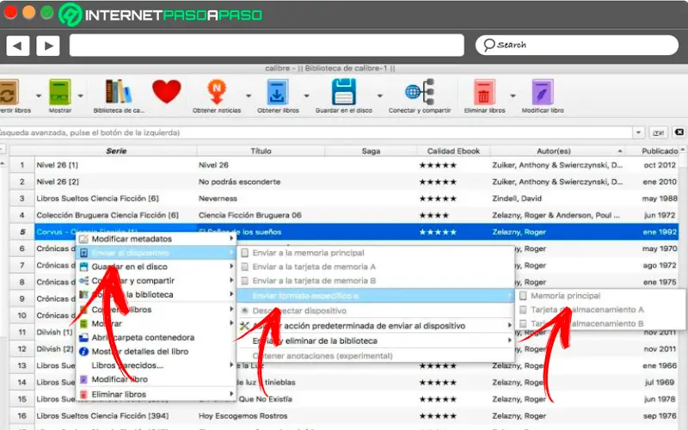Clear search with the X icon
688x430 pixels.
679,132
